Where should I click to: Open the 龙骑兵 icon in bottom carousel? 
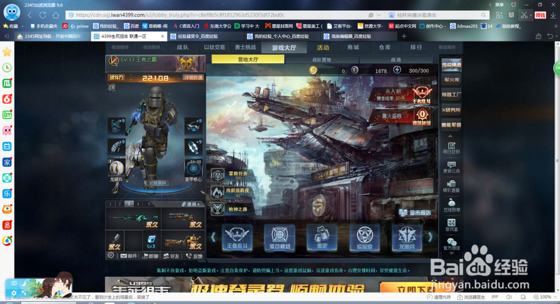coord(407,237)
